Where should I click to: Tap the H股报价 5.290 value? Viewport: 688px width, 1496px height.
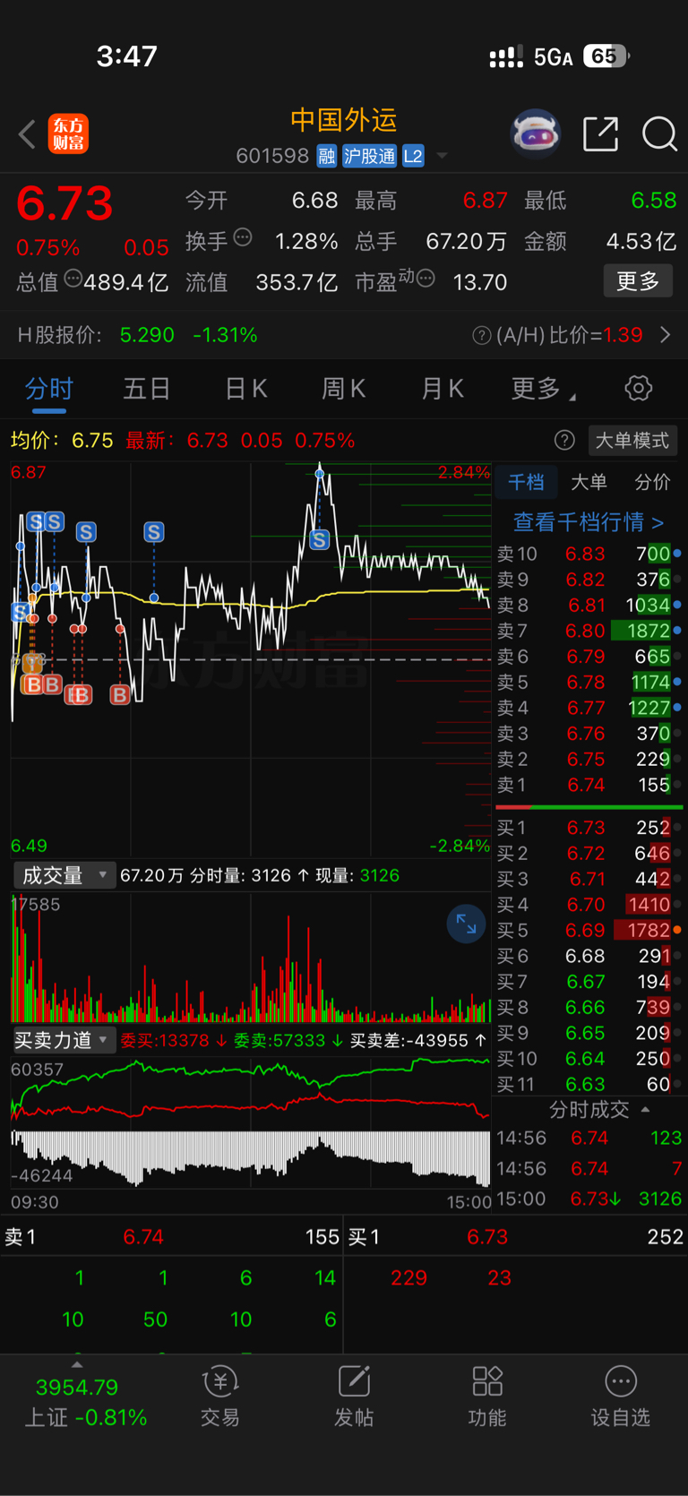coord(147,335)
